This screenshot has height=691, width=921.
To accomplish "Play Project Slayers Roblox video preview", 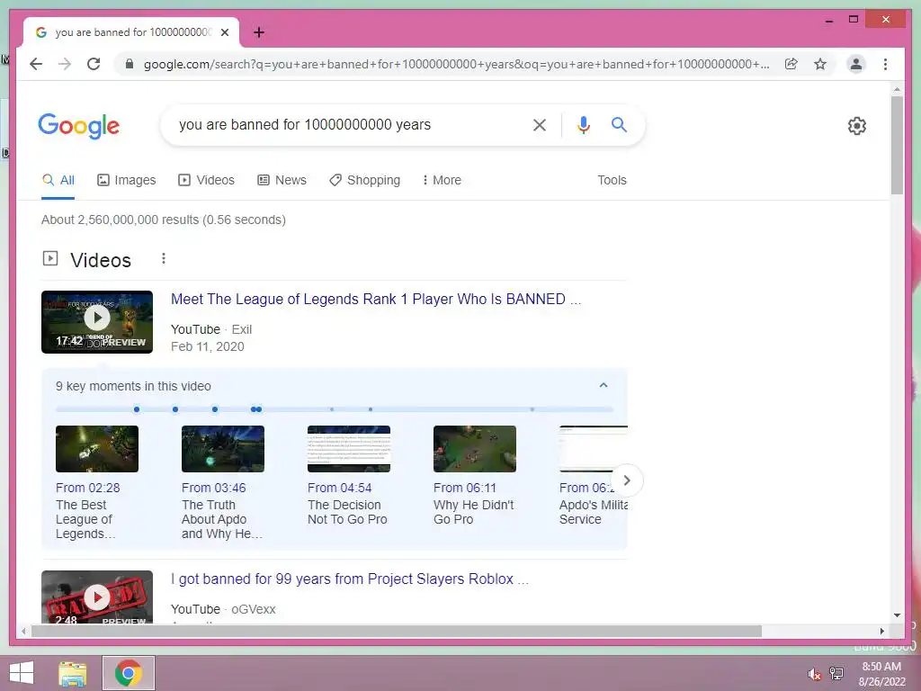I will pos(97,597).
